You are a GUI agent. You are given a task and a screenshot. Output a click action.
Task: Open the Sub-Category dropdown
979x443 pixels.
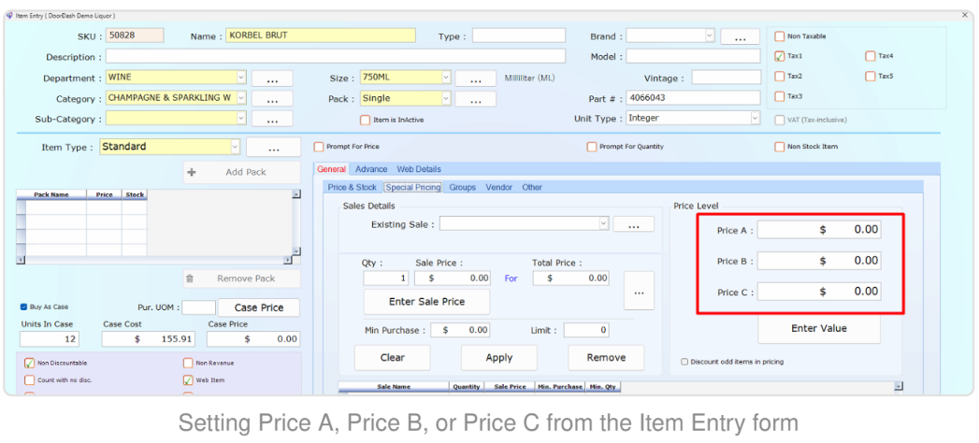point(241,119)
